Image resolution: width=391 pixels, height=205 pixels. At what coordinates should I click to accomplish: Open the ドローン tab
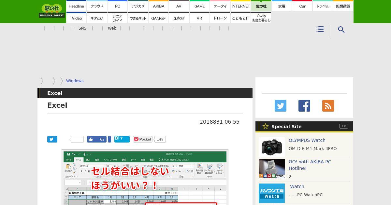point(220,18)
